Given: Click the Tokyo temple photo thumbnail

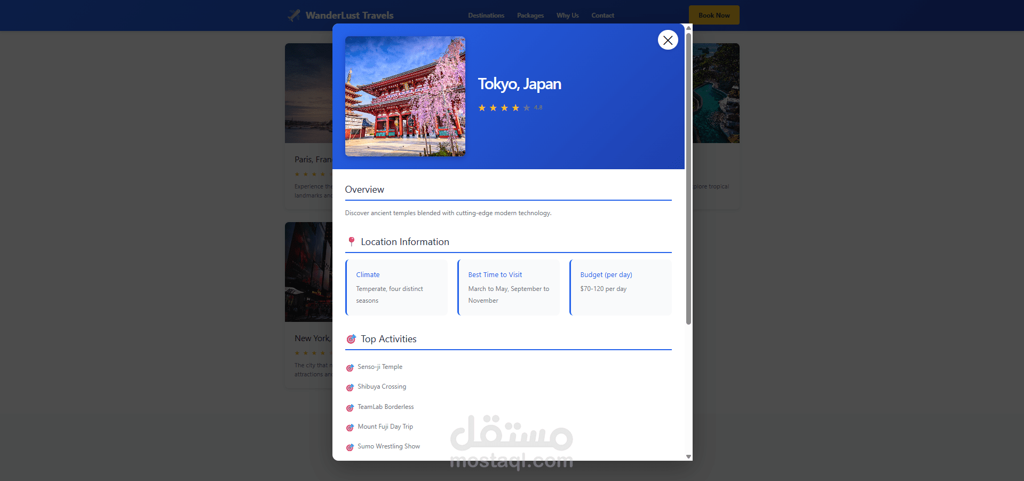Looking at the screenshot, I should point(405,96).
